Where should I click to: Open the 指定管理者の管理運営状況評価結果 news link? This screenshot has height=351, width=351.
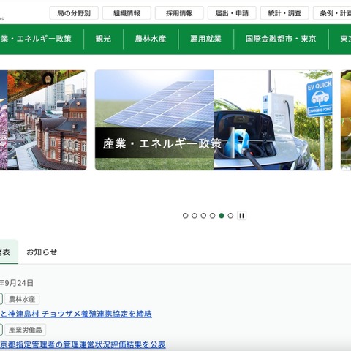83,344
